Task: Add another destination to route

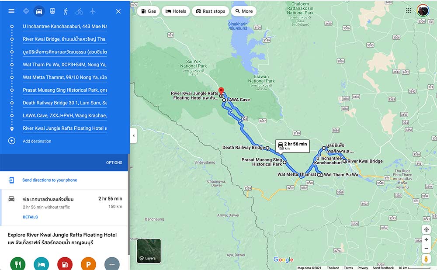Action: point(37,141)
